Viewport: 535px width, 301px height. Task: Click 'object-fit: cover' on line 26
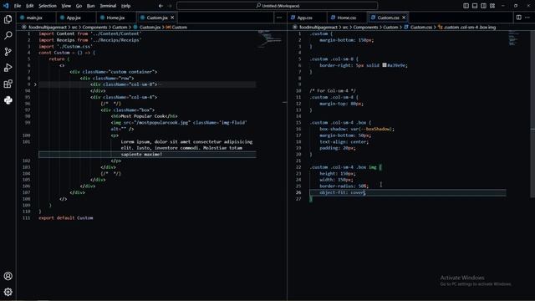342,192
